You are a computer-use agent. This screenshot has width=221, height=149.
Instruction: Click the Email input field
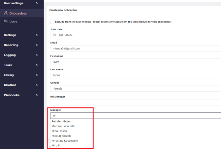[x=135, y=48]
